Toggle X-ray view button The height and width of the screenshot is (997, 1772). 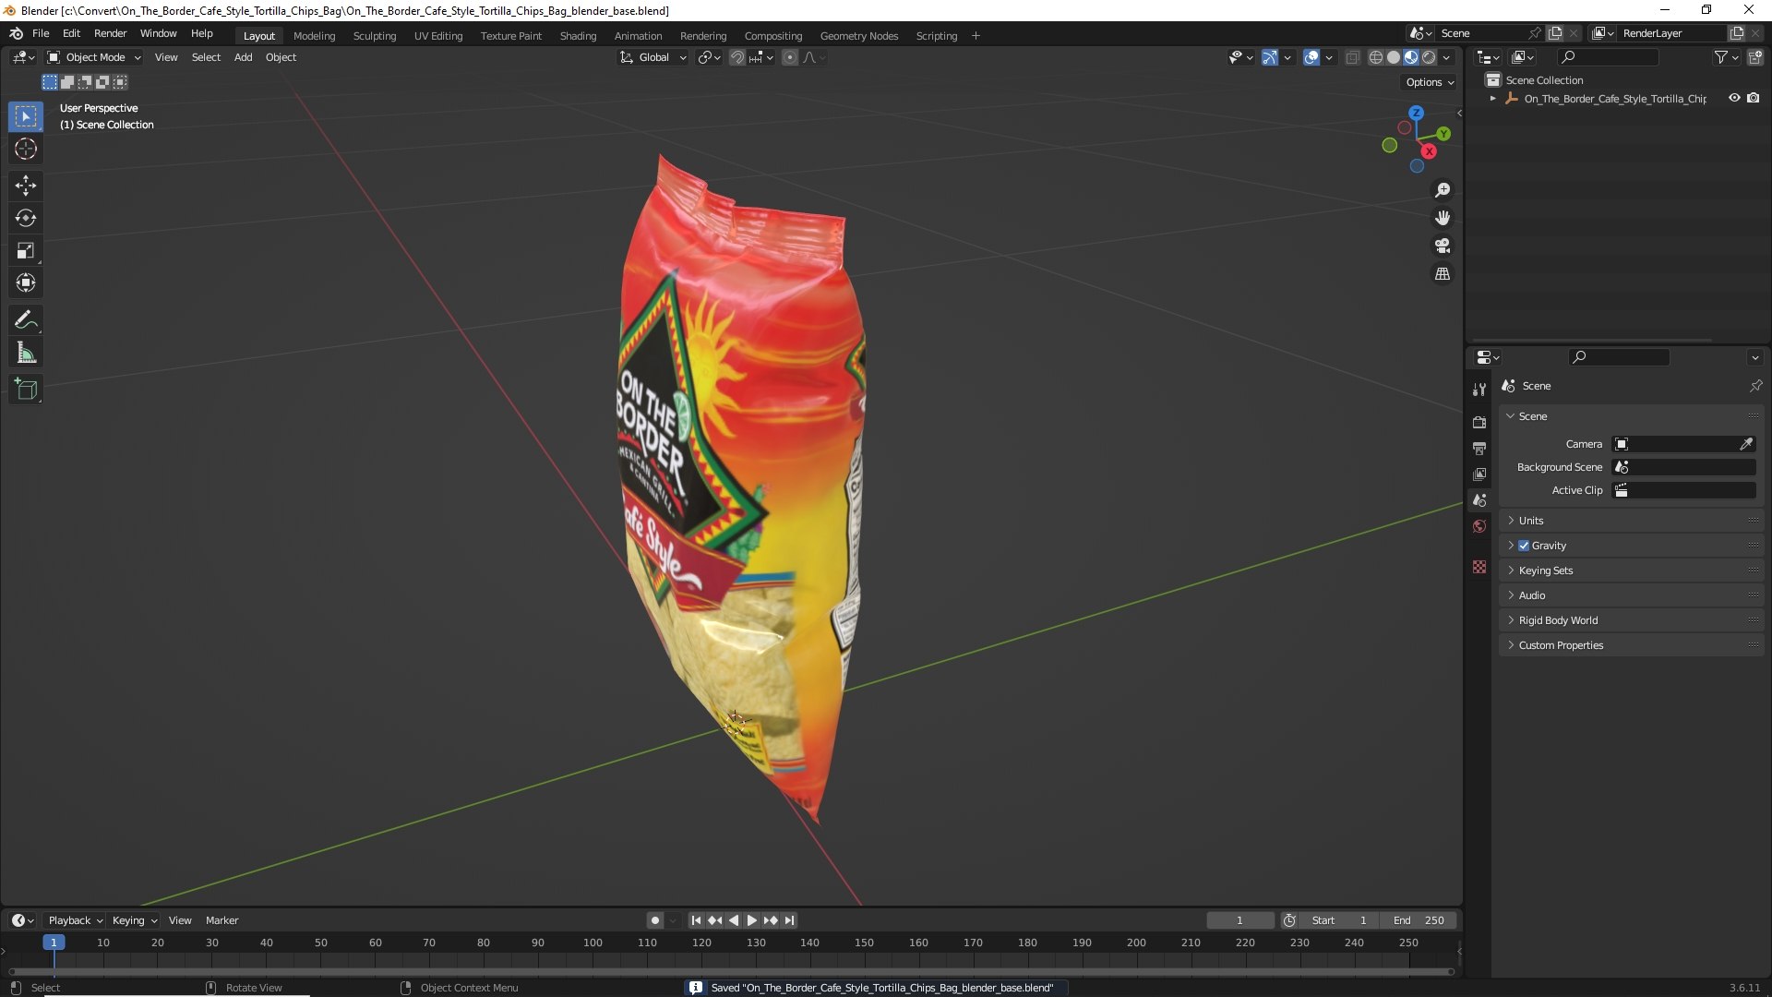(1352, 57)
